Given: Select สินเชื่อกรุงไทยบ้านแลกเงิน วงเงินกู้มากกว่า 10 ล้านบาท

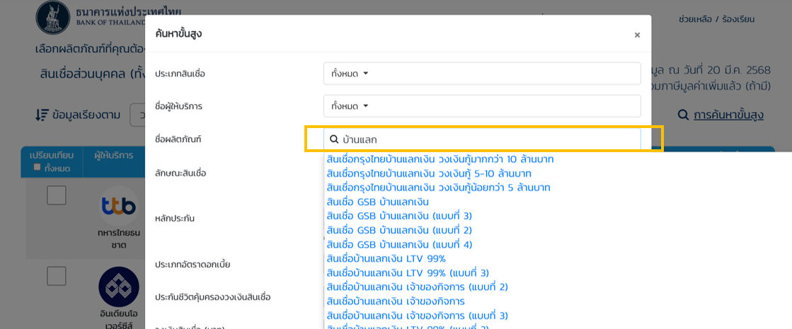Looking at the screenshot, I should click(440, 159).
